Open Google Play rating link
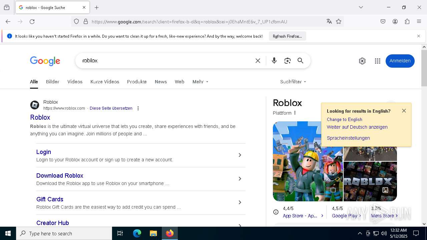The image size is (427, 240). click(347, 216)
